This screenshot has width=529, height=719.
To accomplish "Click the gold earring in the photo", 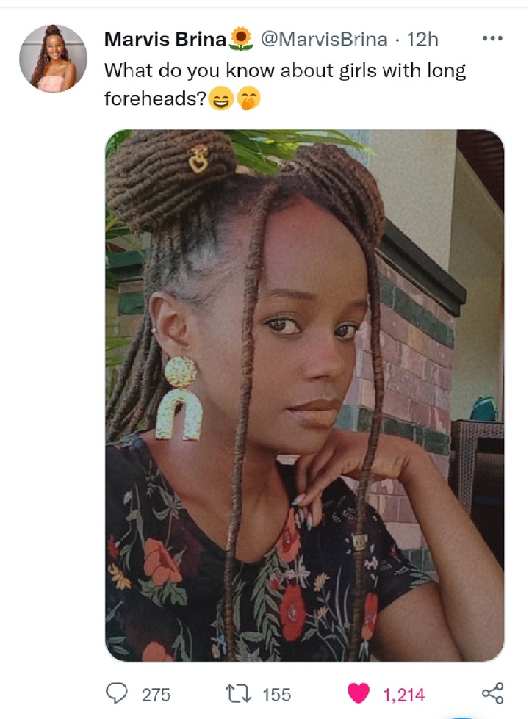I will 179,399.
